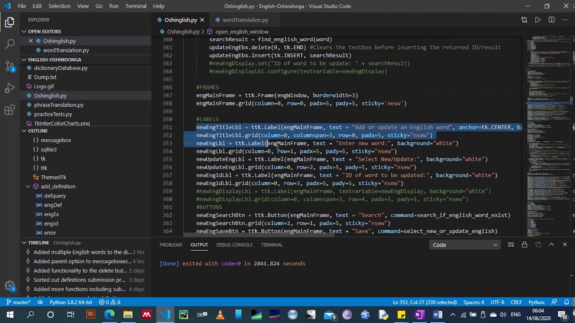Open the Terminal menu
The height and width of the screenshot is (323, 575).
point(136,6)
